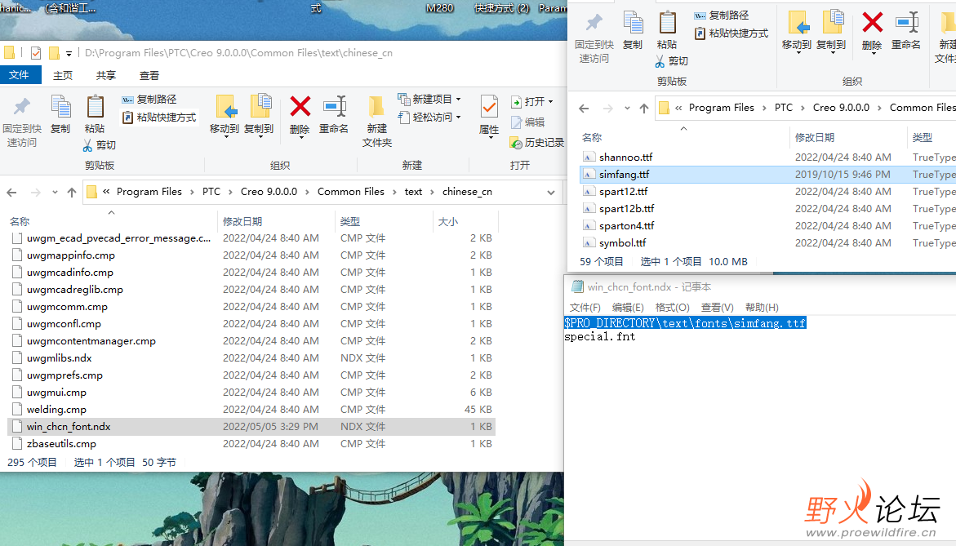
Task: Click 属性 icon in left ribbon
Action: click(489, 107)
